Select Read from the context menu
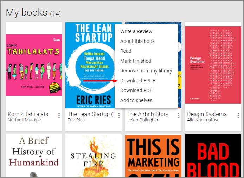The height and width of the screenshot is (178, 244). point(126,51)
